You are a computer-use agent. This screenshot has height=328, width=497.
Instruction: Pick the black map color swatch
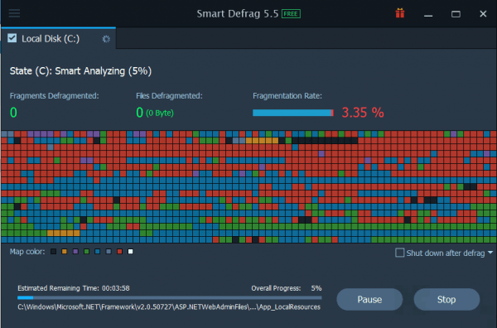pos(53,251)
